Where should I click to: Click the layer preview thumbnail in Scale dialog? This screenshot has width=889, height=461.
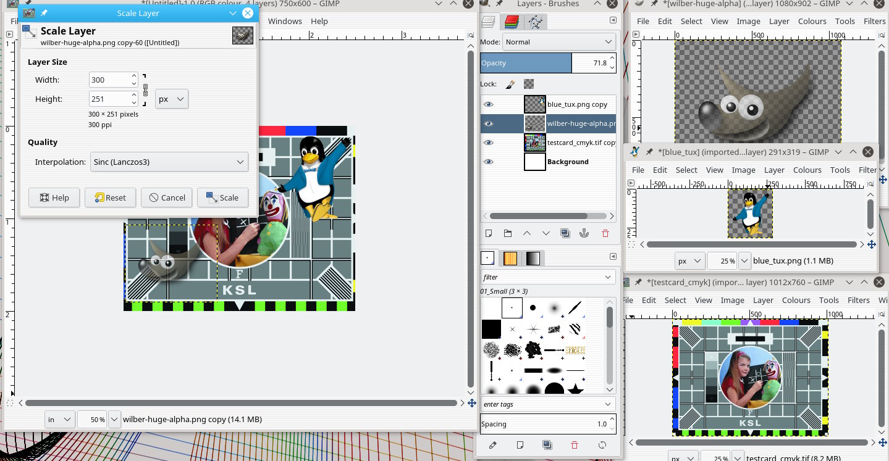tap(243, 36)
